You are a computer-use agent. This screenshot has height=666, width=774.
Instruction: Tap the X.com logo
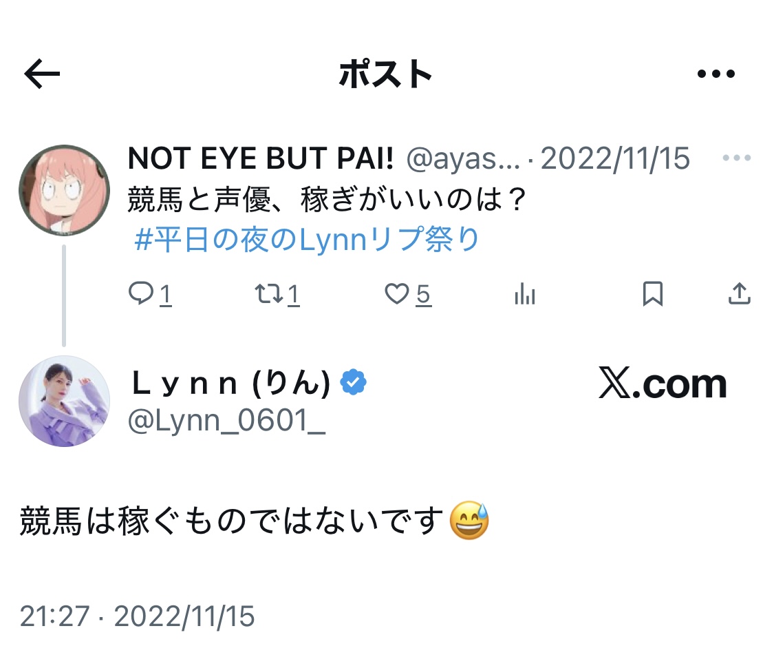pyautogui.click(x=663, y=384)
